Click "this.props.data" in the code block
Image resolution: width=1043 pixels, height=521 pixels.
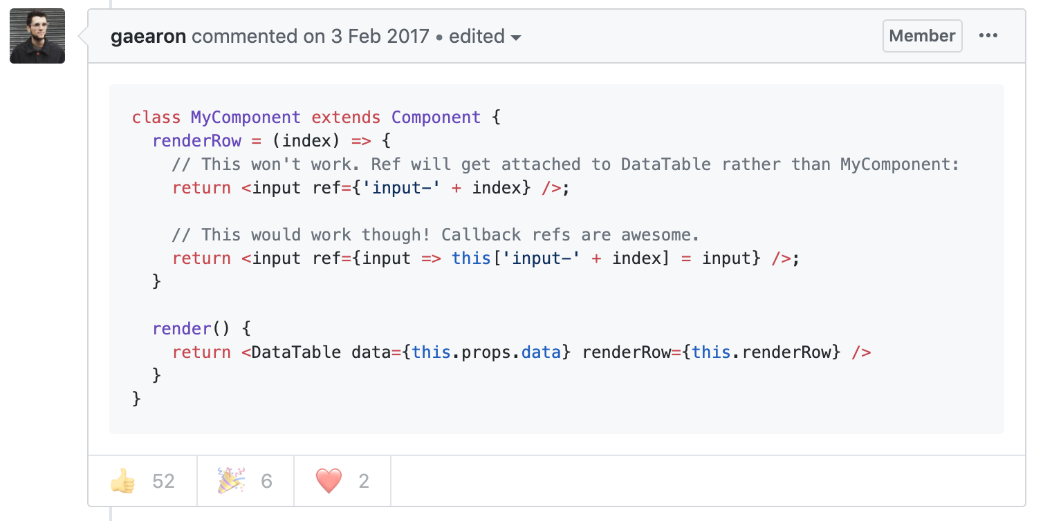pyautogui.click(x=486, y=352)
